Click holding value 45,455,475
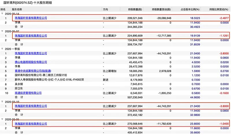231x135 pixels. (x=136, y=62)
